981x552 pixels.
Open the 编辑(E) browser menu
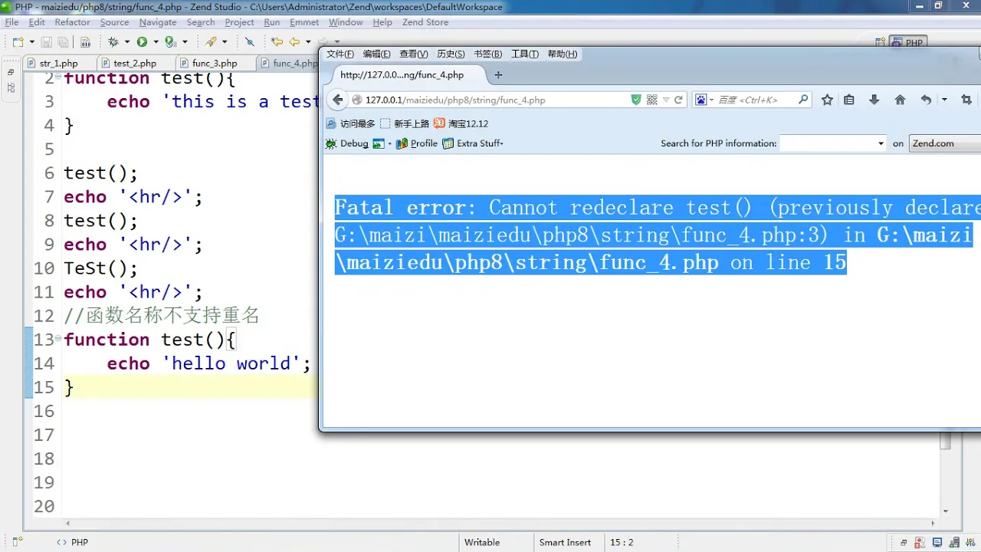pos(376,54)
